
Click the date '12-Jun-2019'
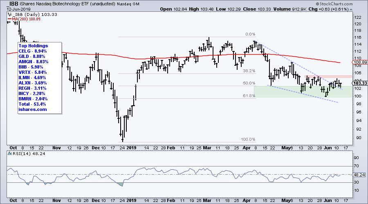18,9
